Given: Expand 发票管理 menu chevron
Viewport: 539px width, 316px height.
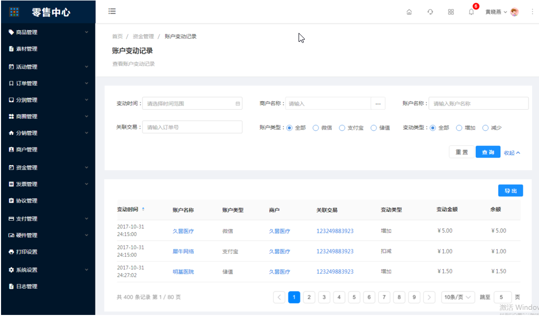Looking at the screenshot, I should [x=86, y=184].
